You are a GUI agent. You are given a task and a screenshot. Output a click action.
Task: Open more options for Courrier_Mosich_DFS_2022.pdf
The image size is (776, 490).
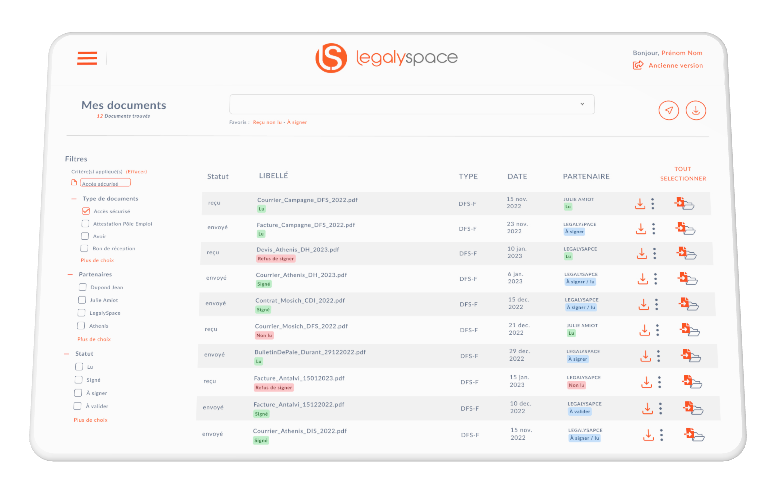pos(657,330)
